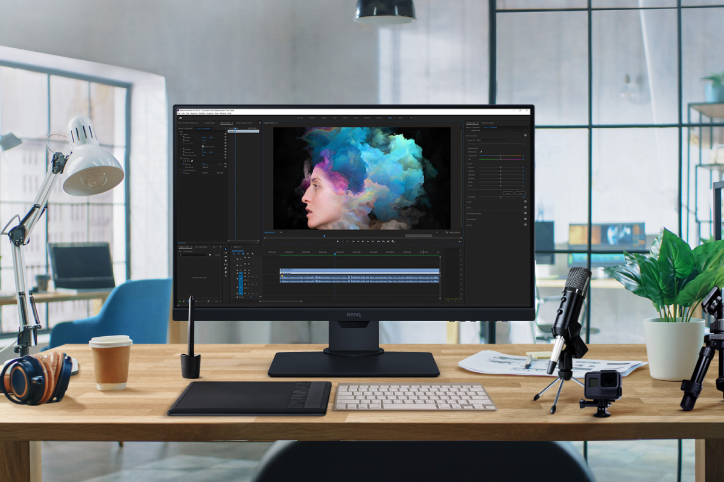Toggle the Uniform Scale checkbox
This screenshot has width=724, height=482.
click(x=203, y=146)
